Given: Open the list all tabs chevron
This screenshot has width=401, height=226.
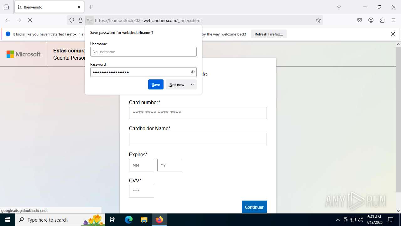Looking at the screenshot, I should [x=339, y=7].
